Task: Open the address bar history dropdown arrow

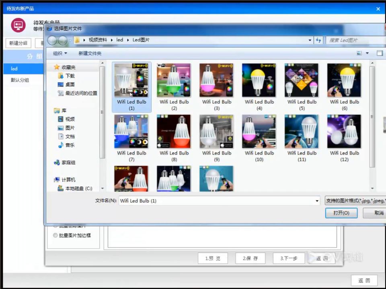Action: click(310, 40)
